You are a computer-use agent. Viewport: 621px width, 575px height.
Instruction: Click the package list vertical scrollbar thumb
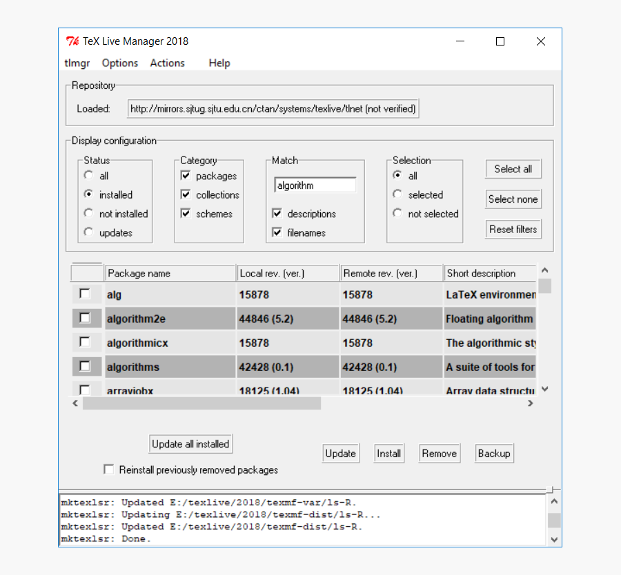[x=545, y=285]
